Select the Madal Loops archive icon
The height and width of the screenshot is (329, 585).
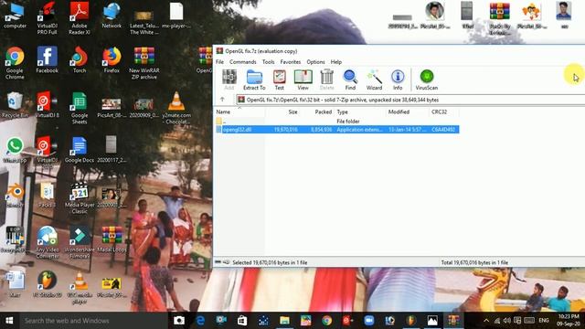[112, 239]
